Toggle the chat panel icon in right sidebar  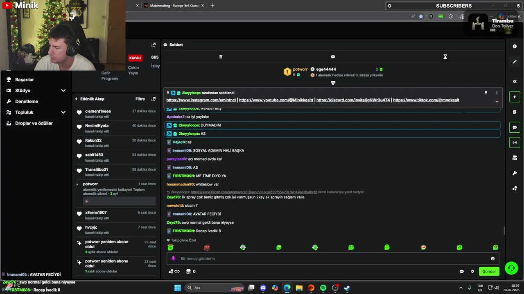[515, 127]
